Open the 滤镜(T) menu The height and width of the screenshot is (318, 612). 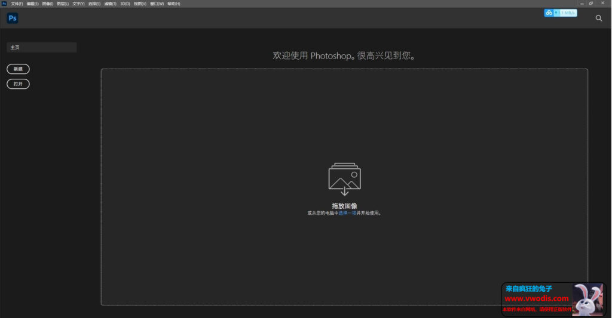coord(110,4)
